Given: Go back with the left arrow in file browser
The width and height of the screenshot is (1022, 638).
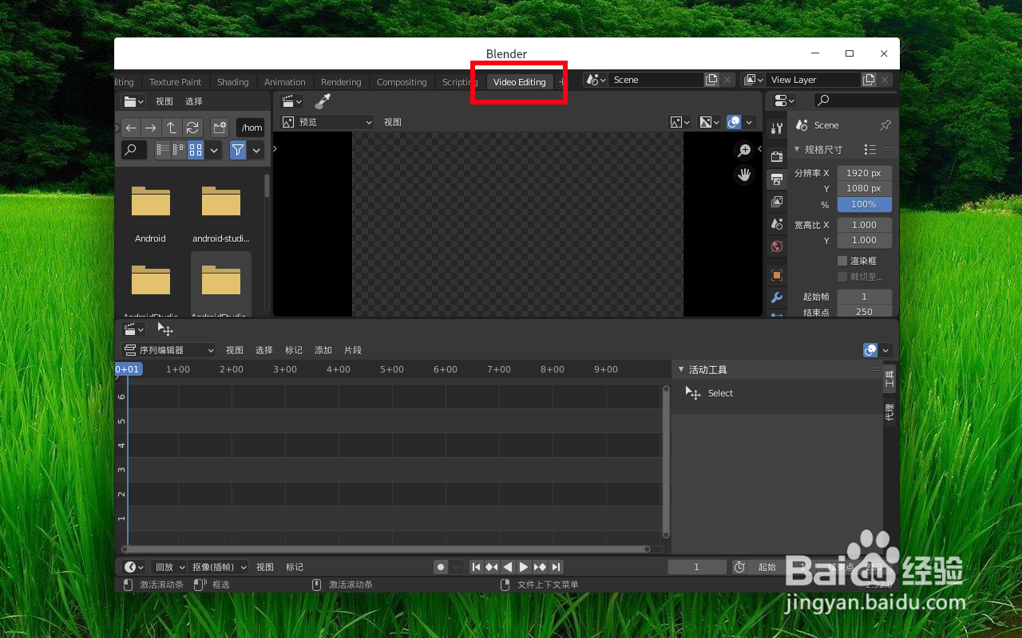Looking at the screenshot, I should point(132,128).
